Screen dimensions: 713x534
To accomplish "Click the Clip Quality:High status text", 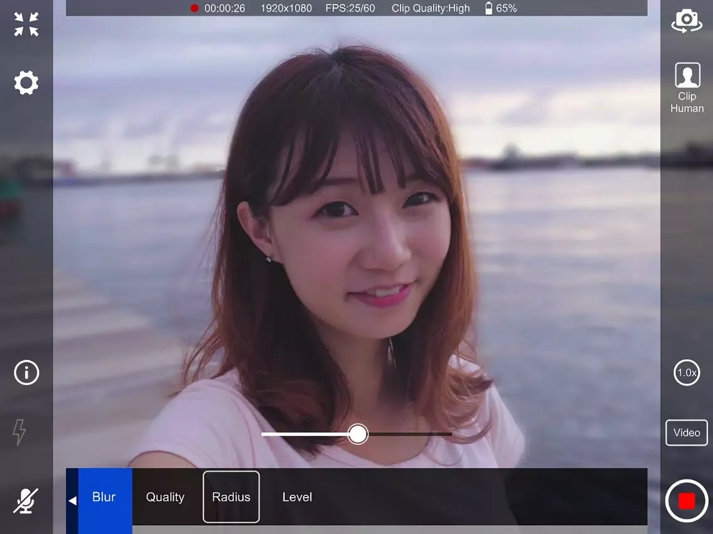I will click(x=431, y=8).
